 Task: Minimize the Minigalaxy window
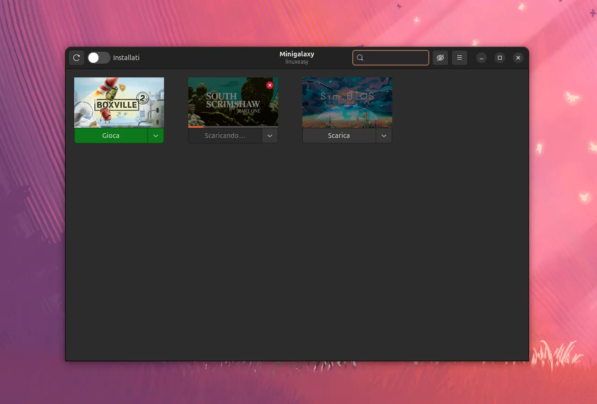482,58
